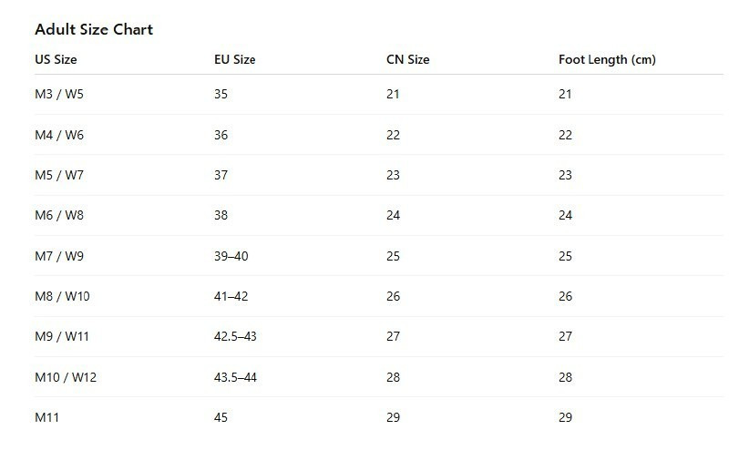Screen dimensions: 729x471
Task: Select the US Size column header
Action: pos(56,59)
